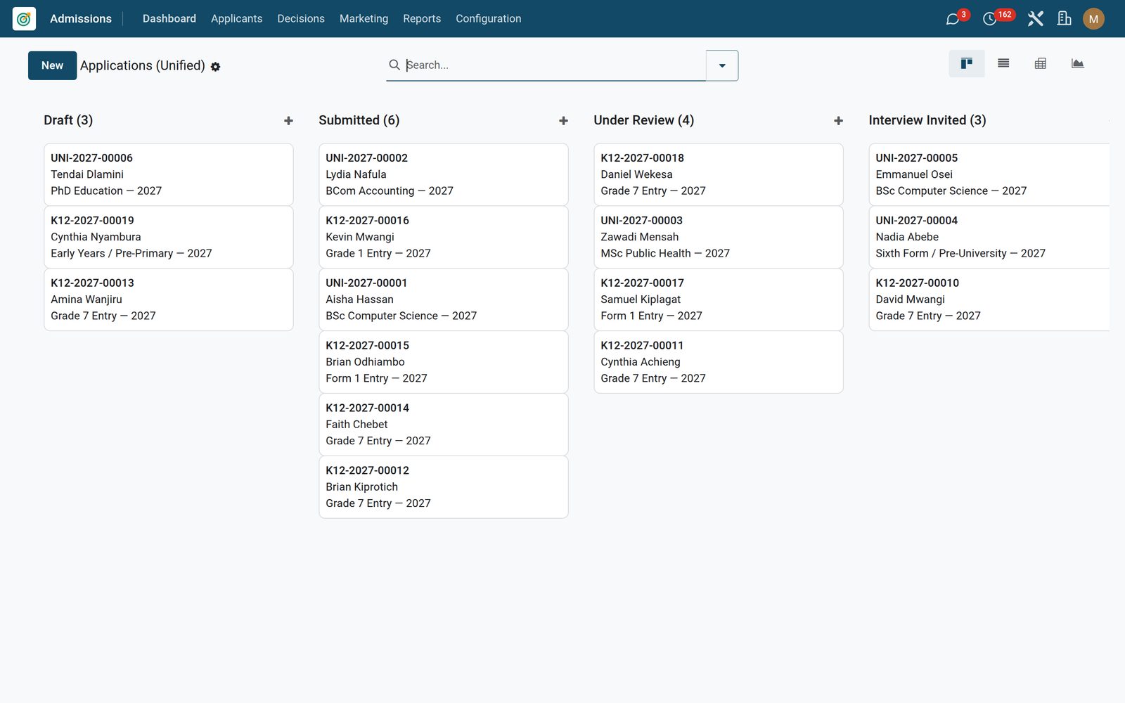Focus the Search input field
This screenshot has width=1125, height=703.
click(x=554, y=65)
